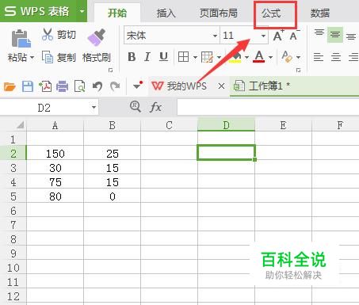The image size is (359, 305).
Task: Open the 公式 ribbon tab
Action: click(x=271, y=13)
